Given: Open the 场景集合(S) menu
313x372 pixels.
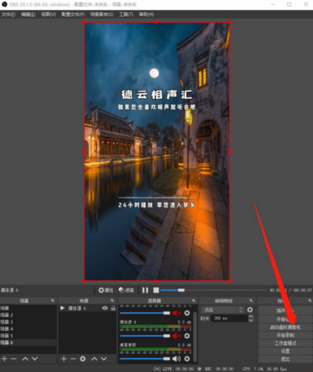Looking at the screenshot, I should (101, 14).
